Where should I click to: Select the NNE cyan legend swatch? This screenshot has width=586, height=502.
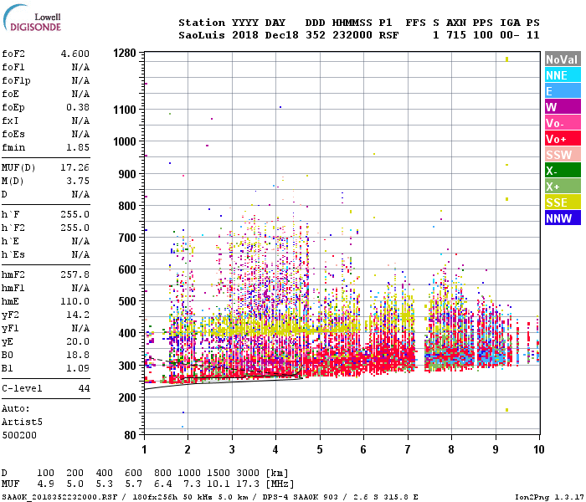pyautogui.click(x=563, y=75)
